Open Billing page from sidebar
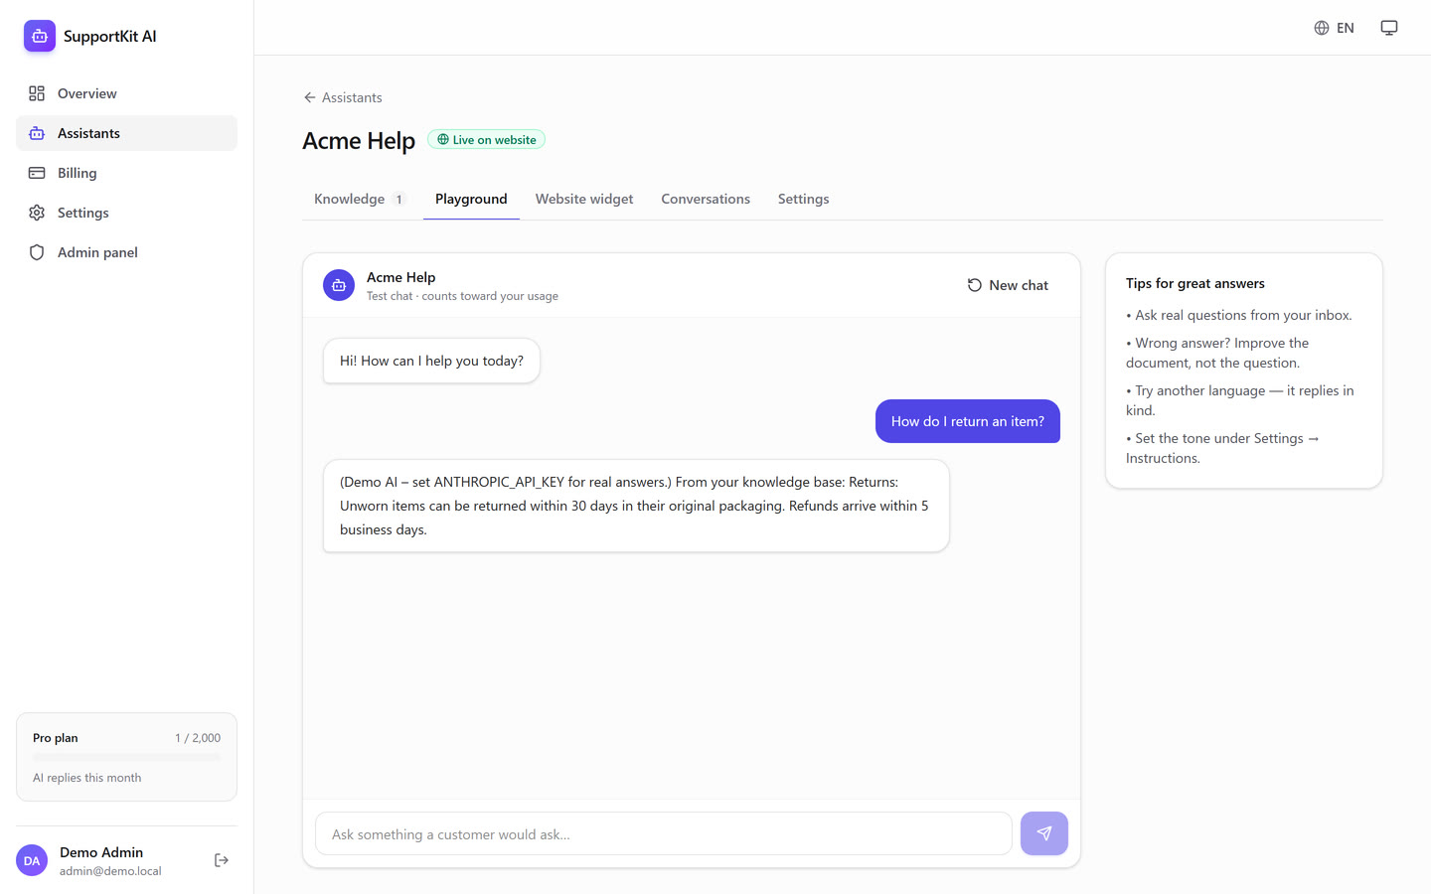 coord(127,173)
